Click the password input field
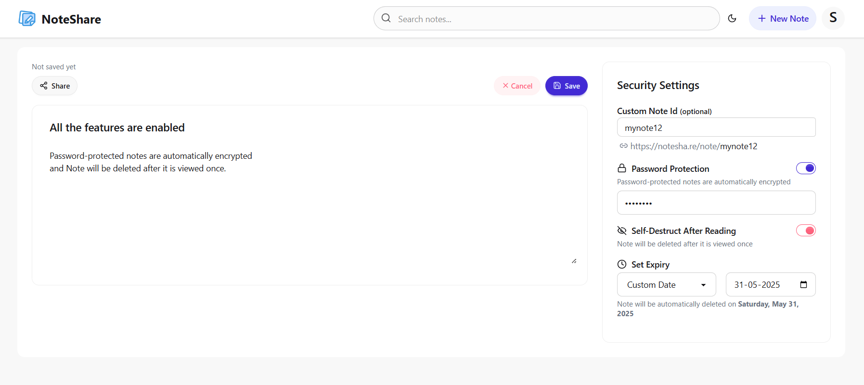This screenshot has height=385, width=864. 716,203
